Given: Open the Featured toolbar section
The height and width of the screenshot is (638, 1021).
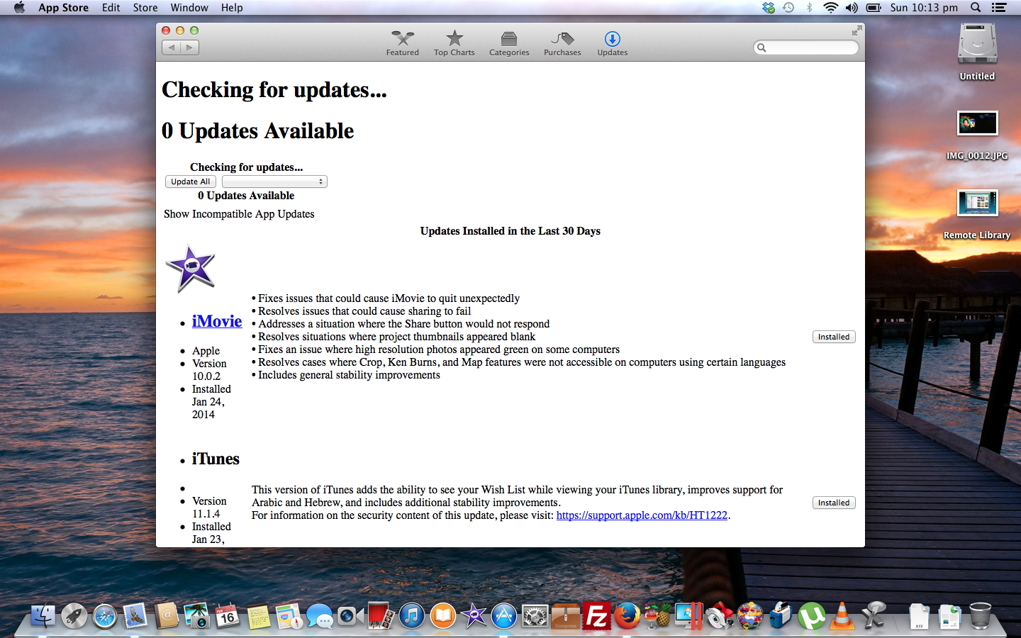Looking at the screenshot, I should pyautogui.click(x=402, y=43).
